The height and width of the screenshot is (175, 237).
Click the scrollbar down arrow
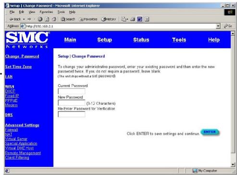click(233, 164)
